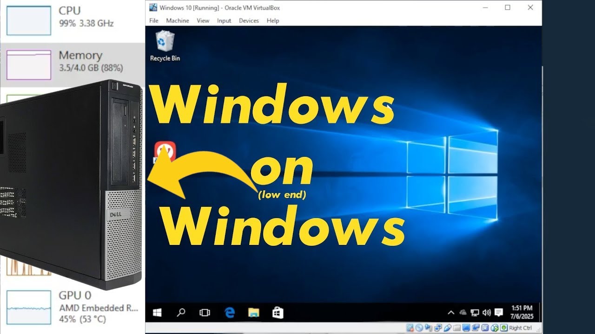Click the network tray icon
Image resolution: width=595 pixels, height=334 pixels.
[x=475, y=313]
